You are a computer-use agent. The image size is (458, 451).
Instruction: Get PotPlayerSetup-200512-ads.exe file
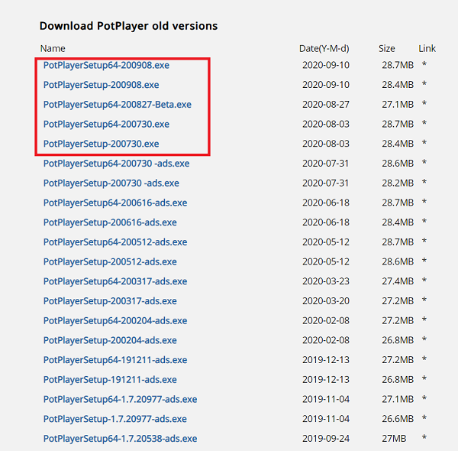click(x=110, y=261)
